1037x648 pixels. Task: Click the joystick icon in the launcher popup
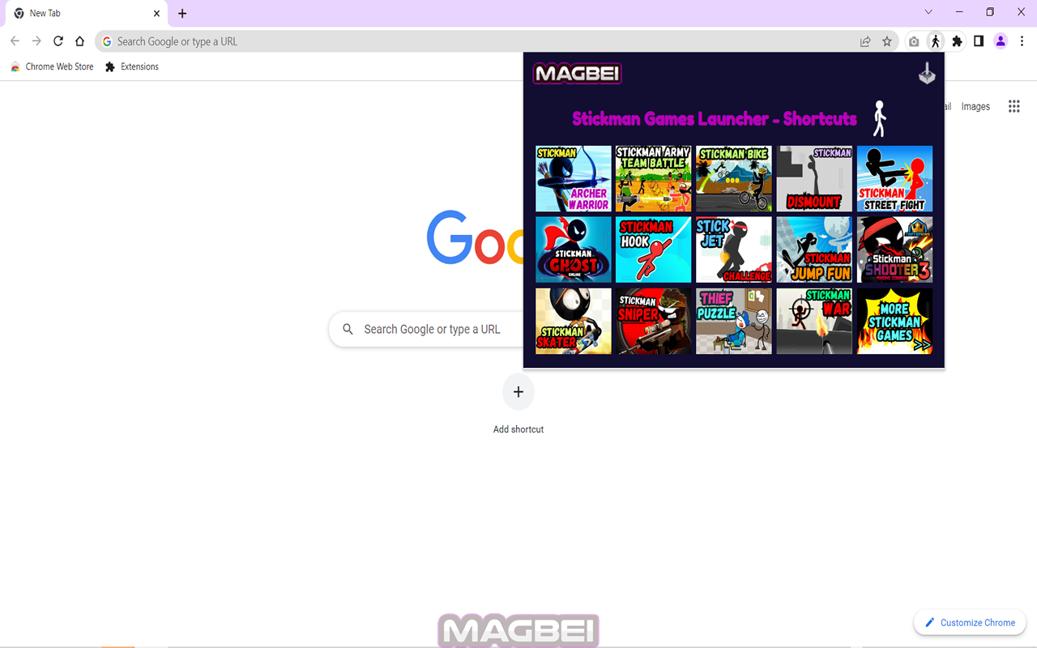click(926, 73)
